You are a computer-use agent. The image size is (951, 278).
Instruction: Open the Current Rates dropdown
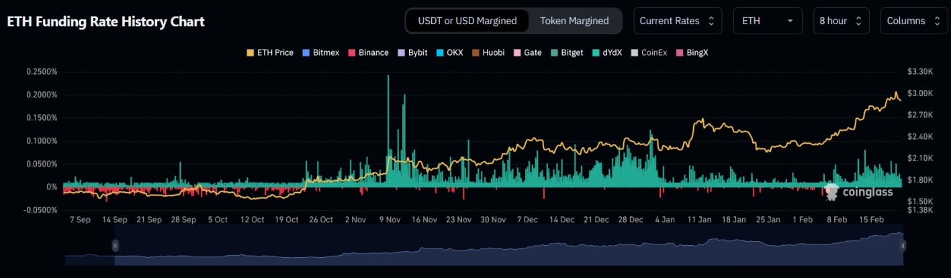coord(678,21)
